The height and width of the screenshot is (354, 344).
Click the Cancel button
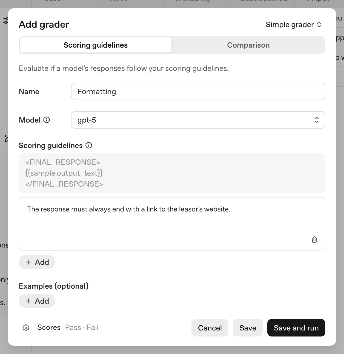210,328
